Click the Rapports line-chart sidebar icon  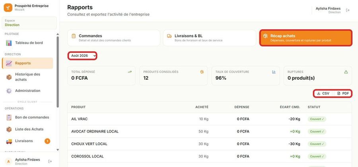9,63
